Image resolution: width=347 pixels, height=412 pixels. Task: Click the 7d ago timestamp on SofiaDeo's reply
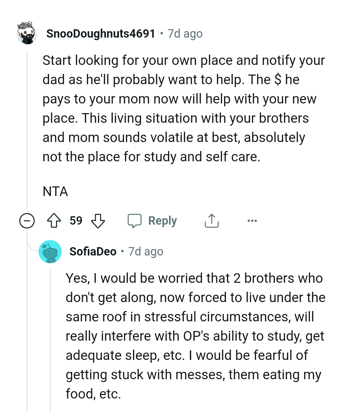(x=145, y=252)
